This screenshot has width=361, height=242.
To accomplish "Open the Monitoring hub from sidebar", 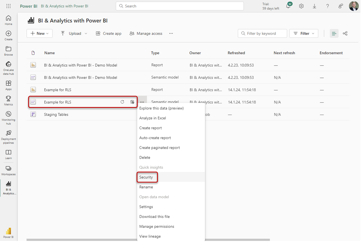I will pyautogui.click(x=9, y=118).
